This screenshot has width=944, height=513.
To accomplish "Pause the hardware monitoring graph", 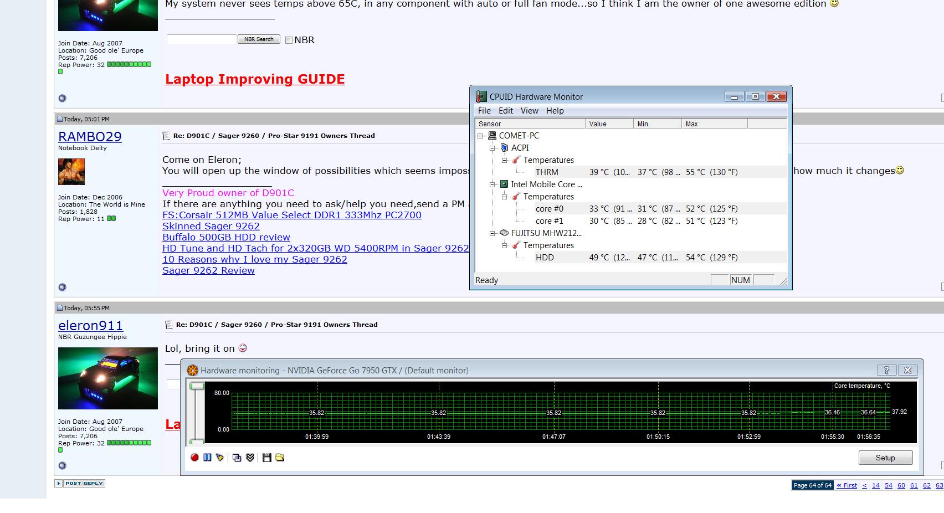I will pos(207,458).
